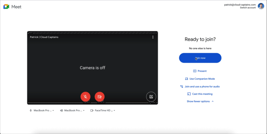
Task: Click the Companion Mode devices icon
Action: [186, 79]
